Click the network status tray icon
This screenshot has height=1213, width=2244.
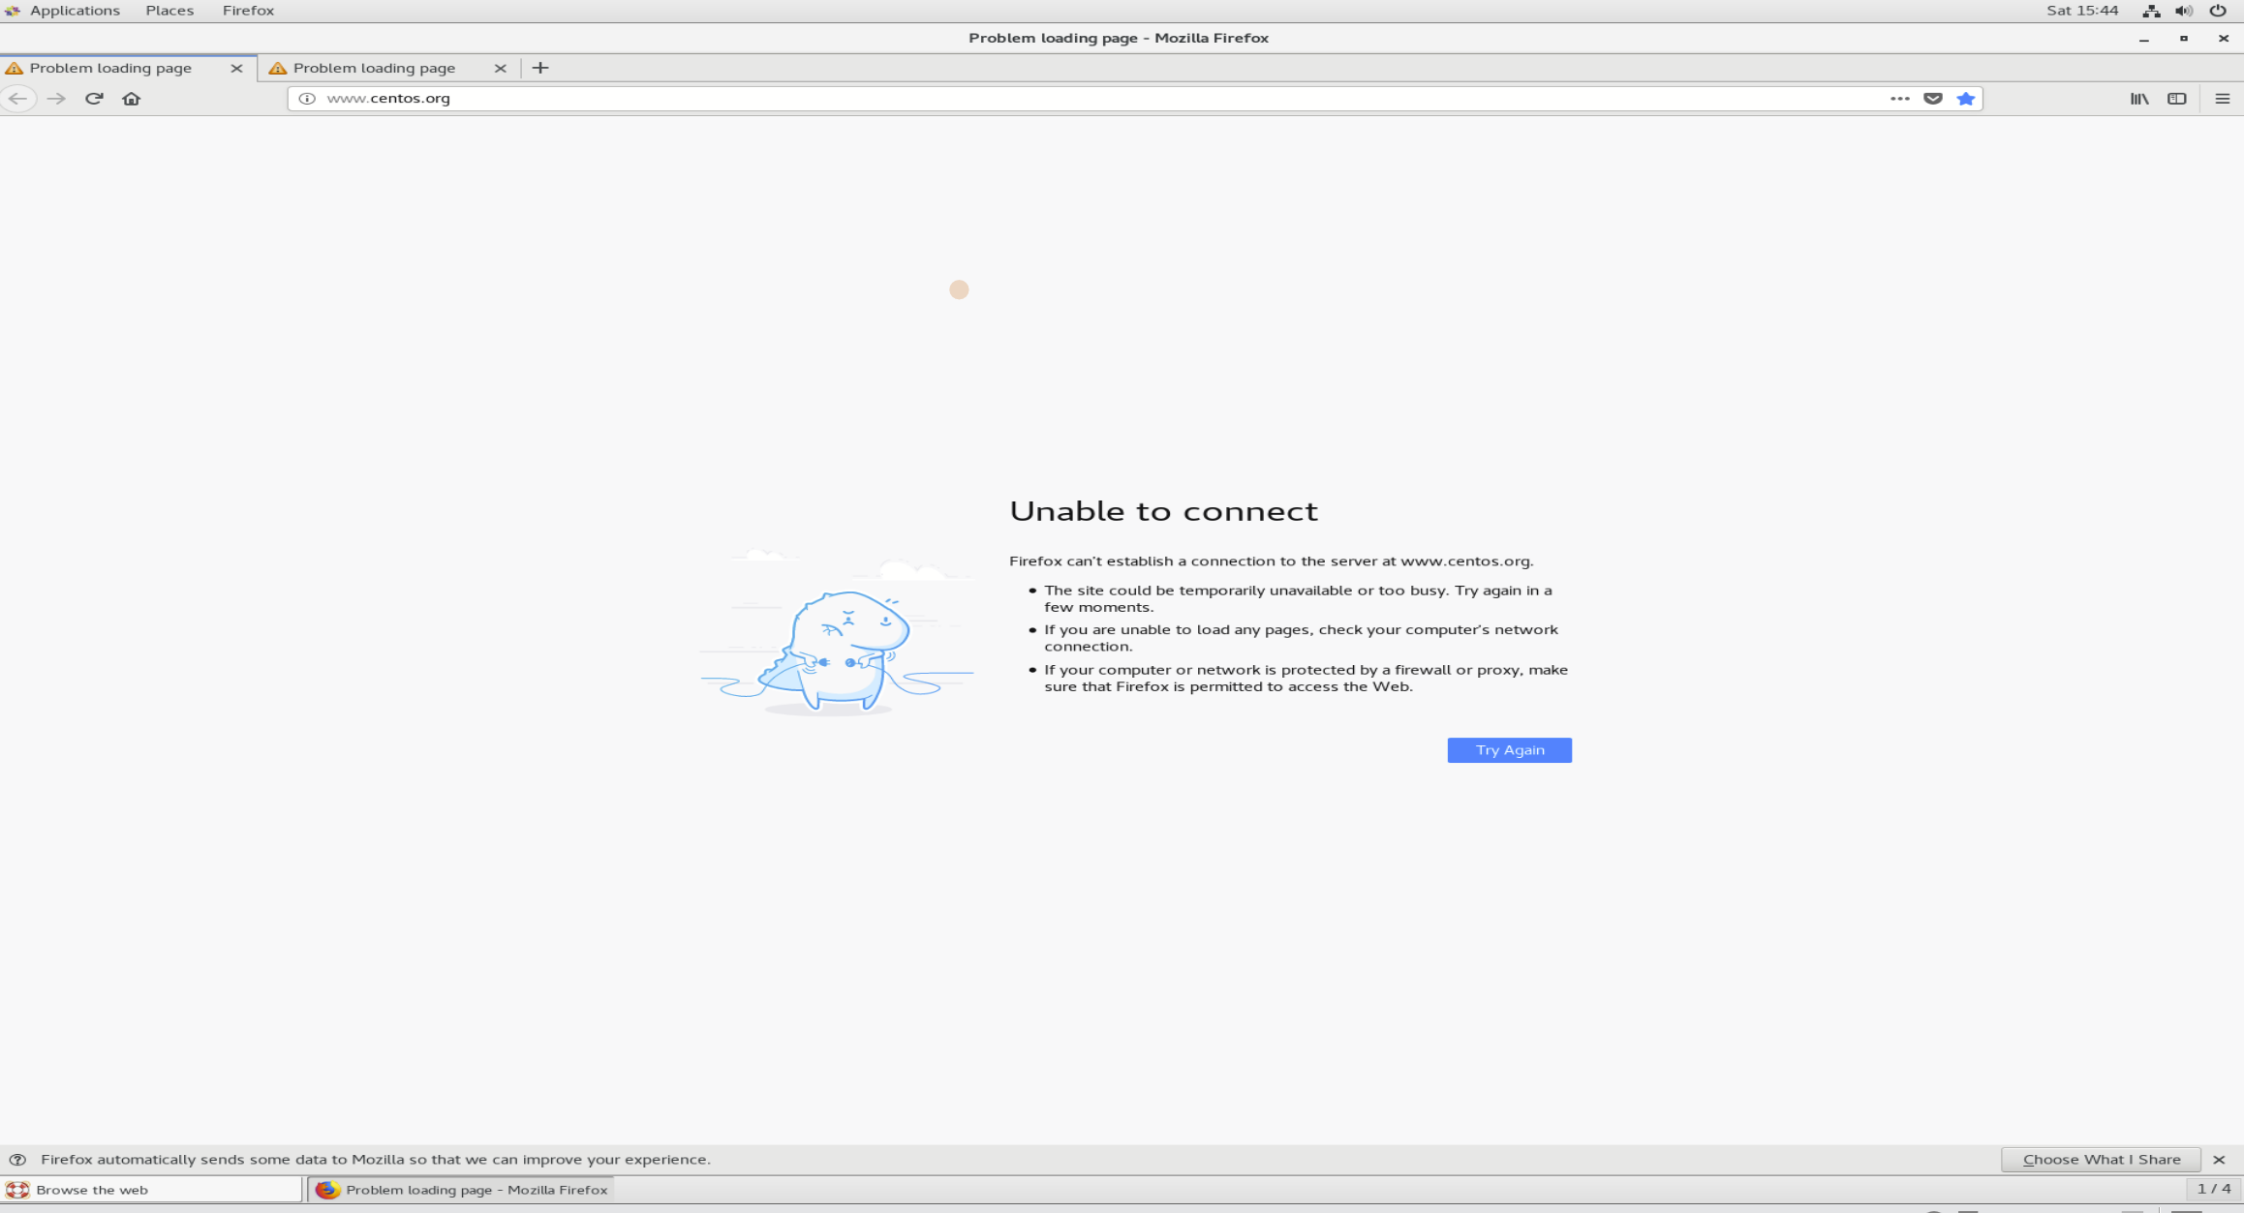pyautogui.click(x=2152, y=11)
